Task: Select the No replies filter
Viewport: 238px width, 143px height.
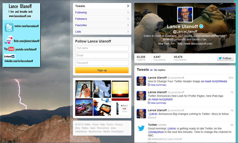Action: pyautogui.click(x=160, y=70)
